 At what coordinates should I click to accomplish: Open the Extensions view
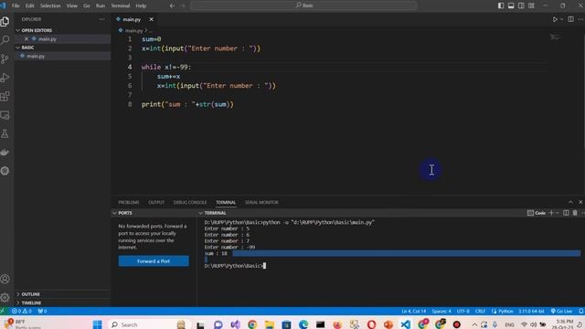5,96
